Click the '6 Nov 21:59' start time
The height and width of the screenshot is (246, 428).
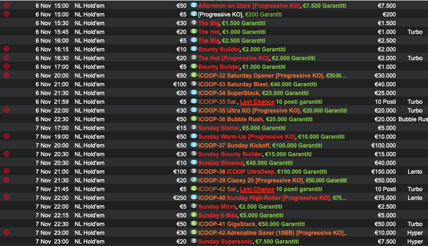point(52,102)
